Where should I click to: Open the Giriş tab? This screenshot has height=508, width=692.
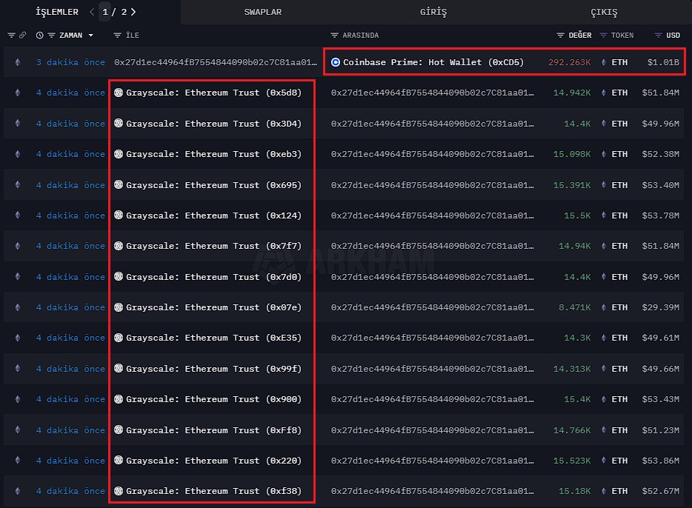point(433,12)
